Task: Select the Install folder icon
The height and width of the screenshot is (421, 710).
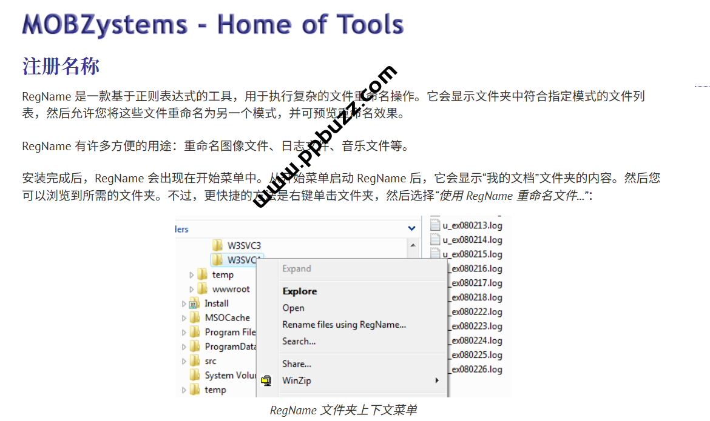Action: [194, 303]
